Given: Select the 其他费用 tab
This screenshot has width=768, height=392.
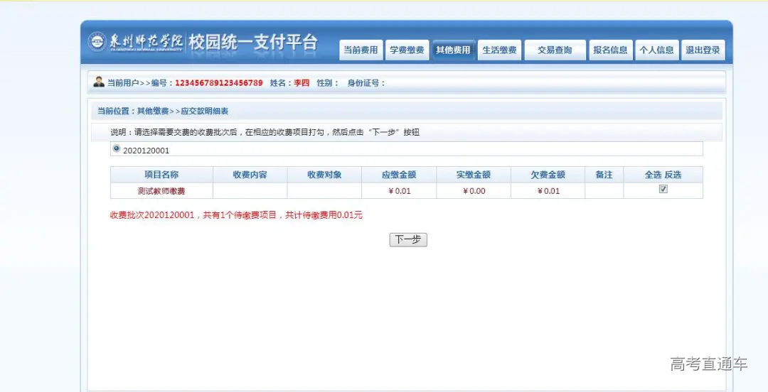Looking at the screenshot, I should pyautogui.click(x=453, y=50).
